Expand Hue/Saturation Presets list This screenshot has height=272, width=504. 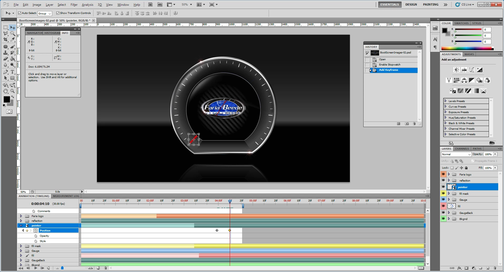pos(446,118)
